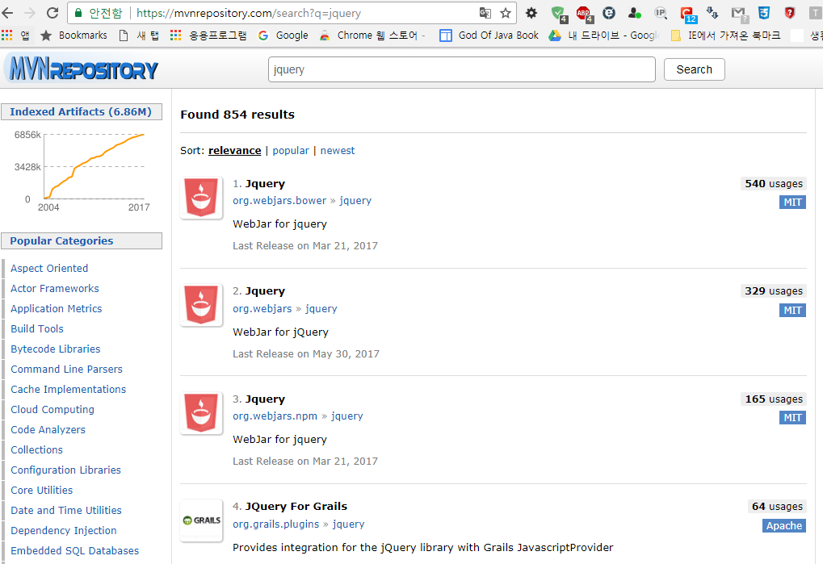
Task: Open Build Tools category
Action: 36,328
